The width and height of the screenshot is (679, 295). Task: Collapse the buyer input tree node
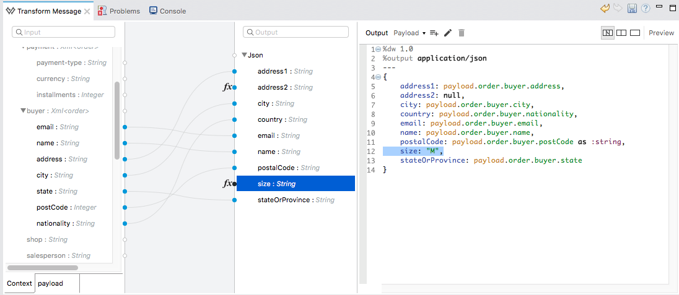click(23, 111)
